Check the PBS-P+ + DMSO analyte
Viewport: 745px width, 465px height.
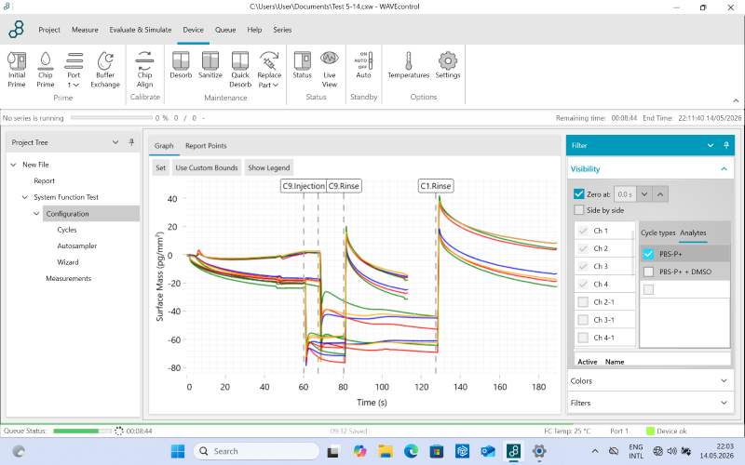(x=648, y=272)
